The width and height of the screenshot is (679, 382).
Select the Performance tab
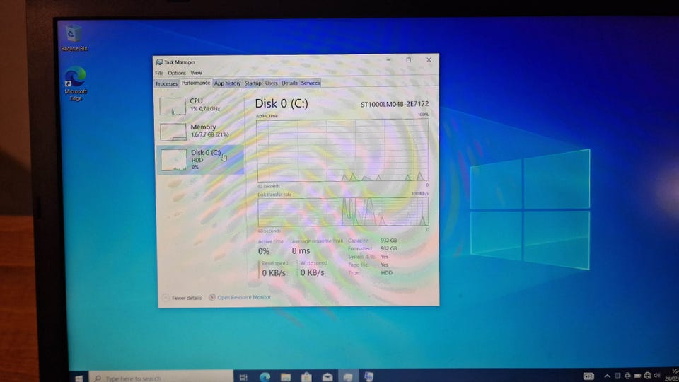195,83
